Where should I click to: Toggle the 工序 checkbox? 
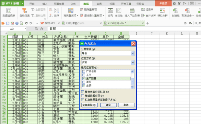pyautogui.click(x=84, y=75)
